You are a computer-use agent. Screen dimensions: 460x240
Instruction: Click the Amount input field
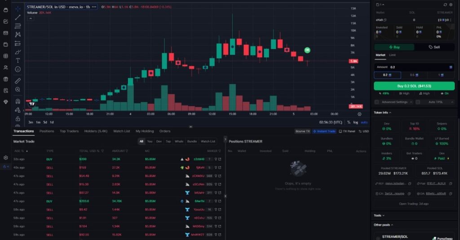414,67
